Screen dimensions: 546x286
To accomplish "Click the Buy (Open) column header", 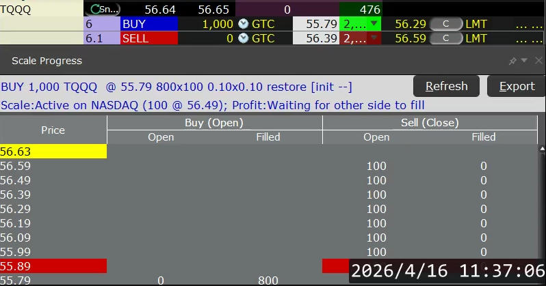I will (214, 123).
